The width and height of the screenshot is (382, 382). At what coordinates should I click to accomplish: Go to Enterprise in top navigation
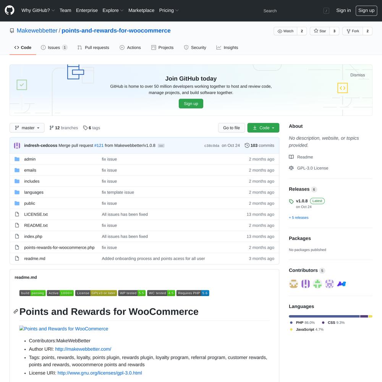pos(87,10)
